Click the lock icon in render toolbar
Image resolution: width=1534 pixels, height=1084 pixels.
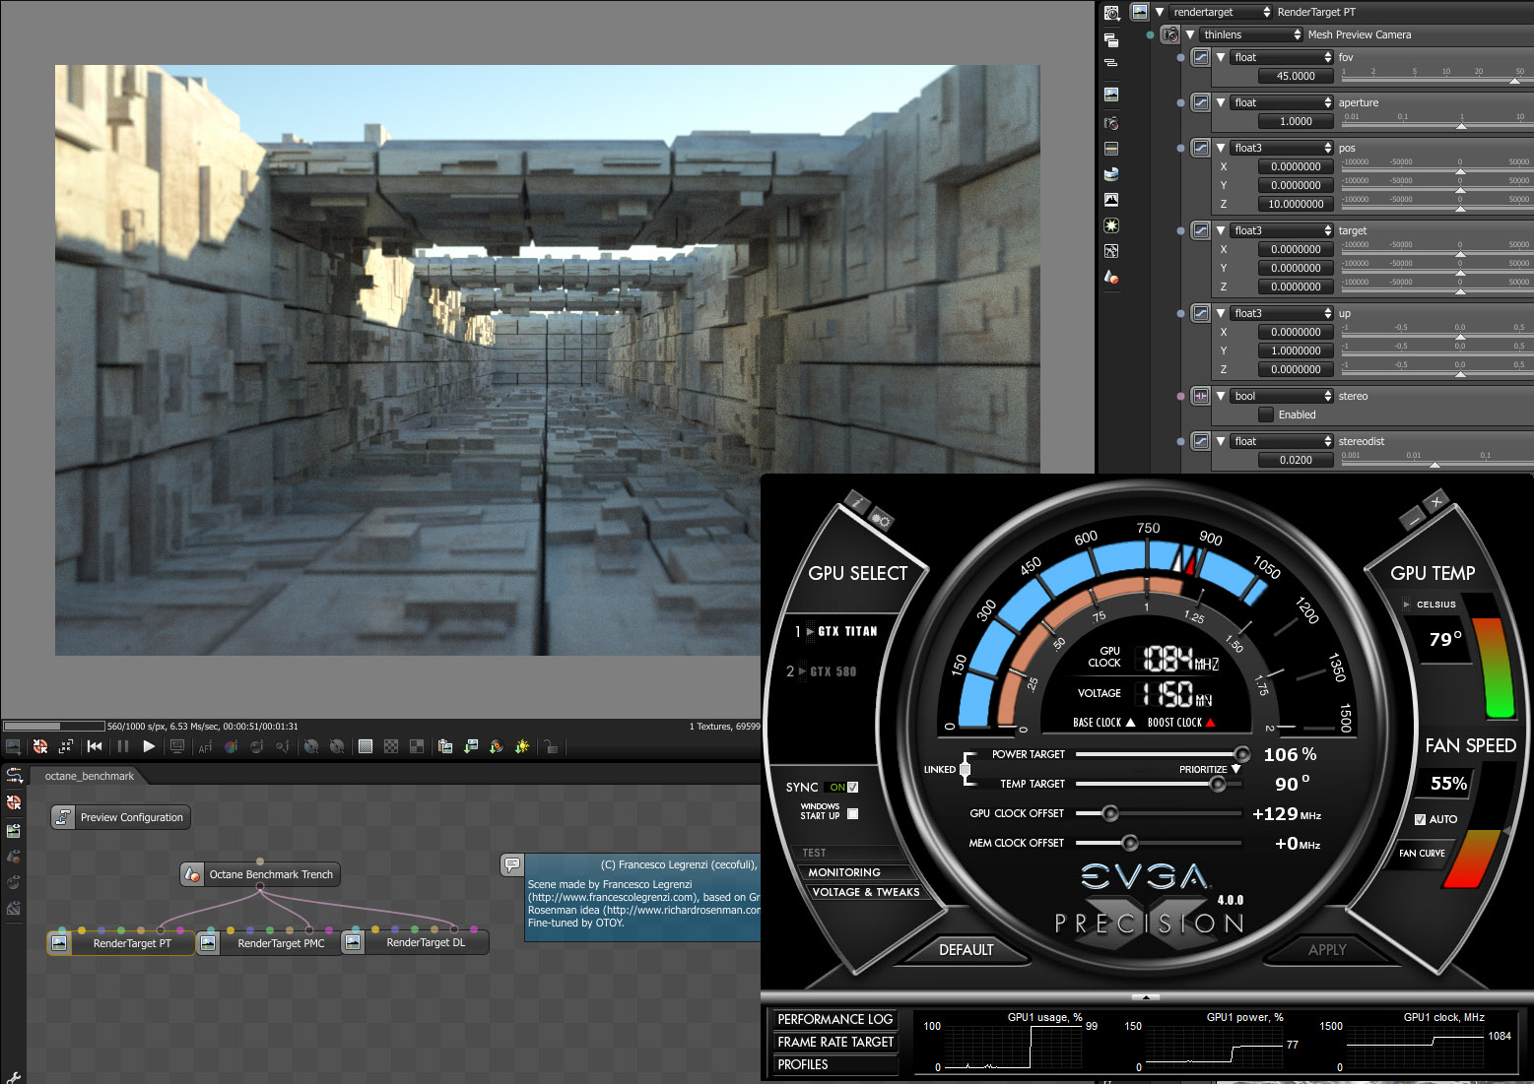(551, 746)
